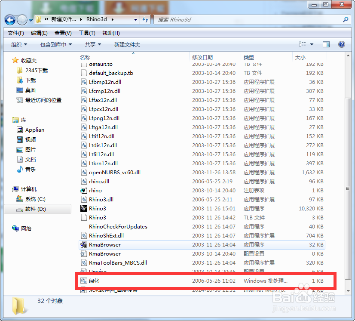
Task: Open the 视频 library
Action: (x=31, y=140)
